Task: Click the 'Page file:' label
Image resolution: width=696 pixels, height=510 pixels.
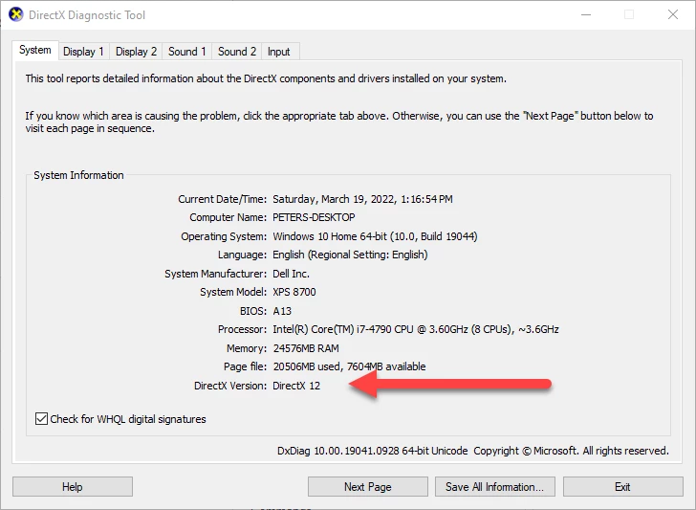Action: click(x=245, y=366)
